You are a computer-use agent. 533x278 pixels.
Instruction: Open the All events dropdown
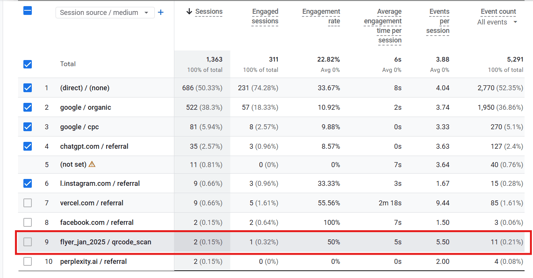(497, 22)
